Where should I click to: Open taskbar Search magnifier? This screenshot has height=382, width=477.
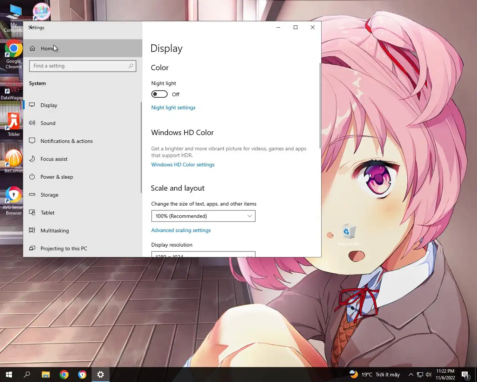click(x=27, y=375)
